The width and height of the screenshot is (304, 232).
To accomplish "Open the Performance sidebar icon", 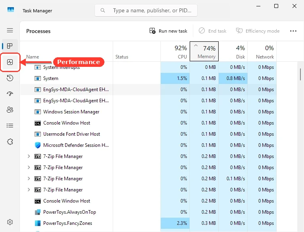I will [x=10, y=62].
